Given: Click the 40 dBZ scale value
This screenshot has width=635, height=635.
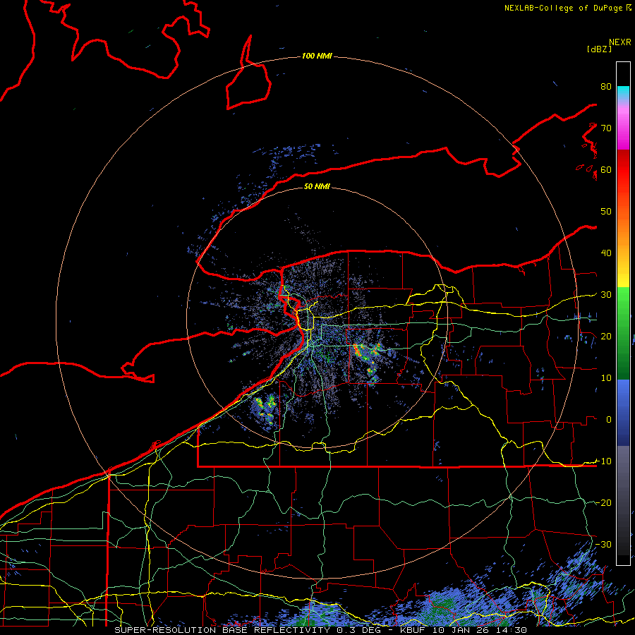Looking at the screenshot, I should (606, 253).
